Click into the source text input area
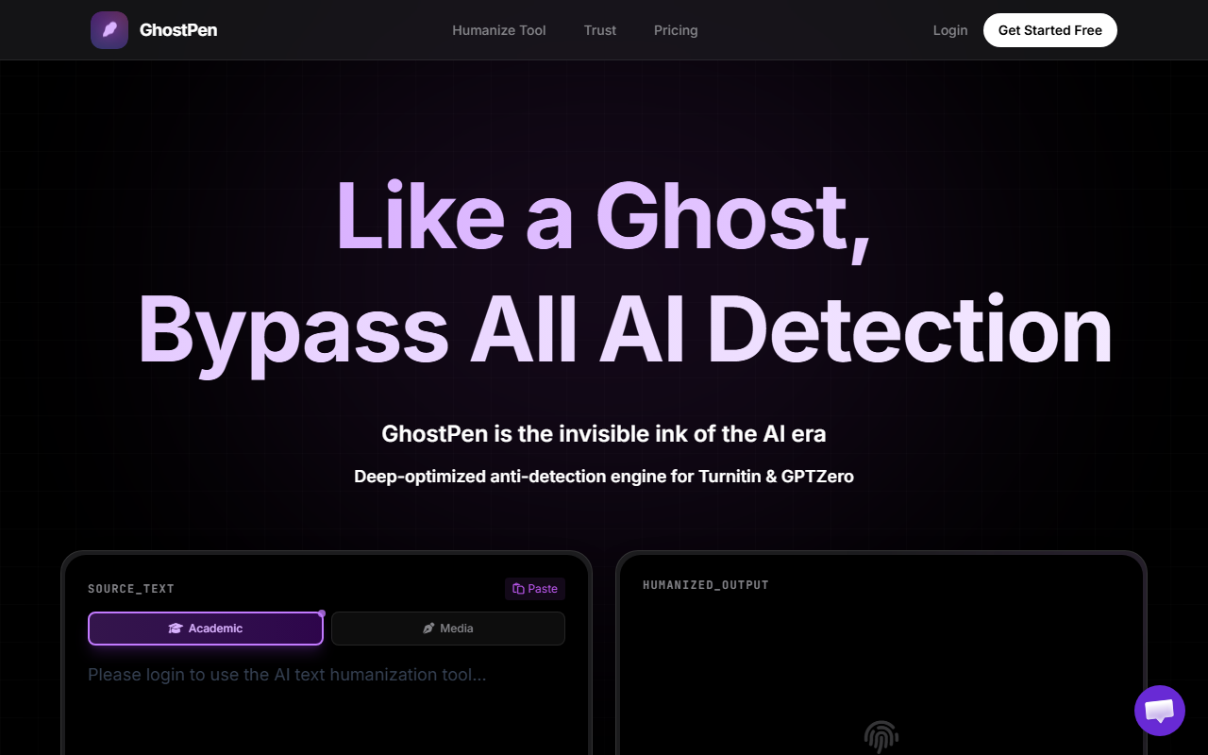The width and height of the screenshot is (1208, 755). click(327, 708)
